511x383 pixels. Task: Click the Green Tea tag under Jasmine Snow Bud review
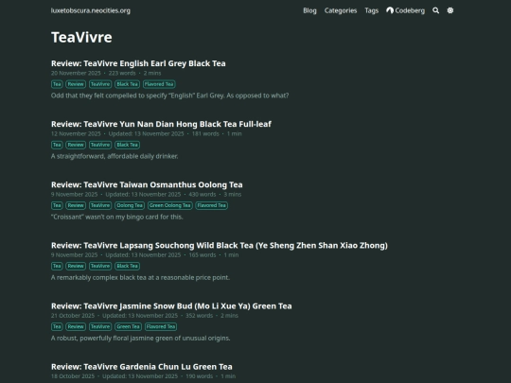(x=128, y=326)
